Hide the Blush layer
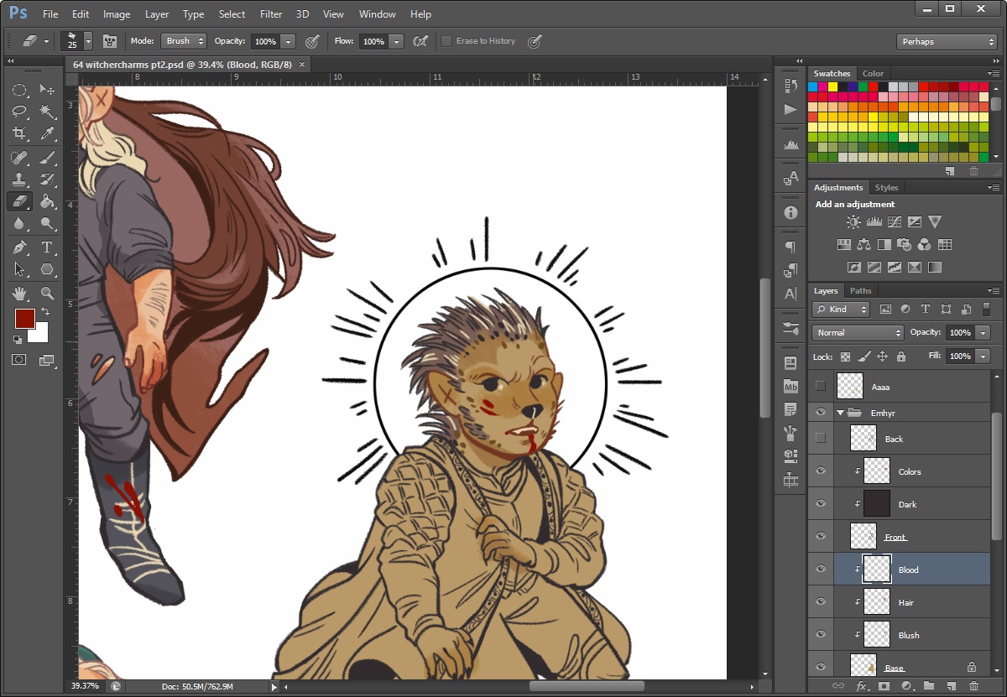Viewport: 1007px width, 697px height. coord(821,635)
